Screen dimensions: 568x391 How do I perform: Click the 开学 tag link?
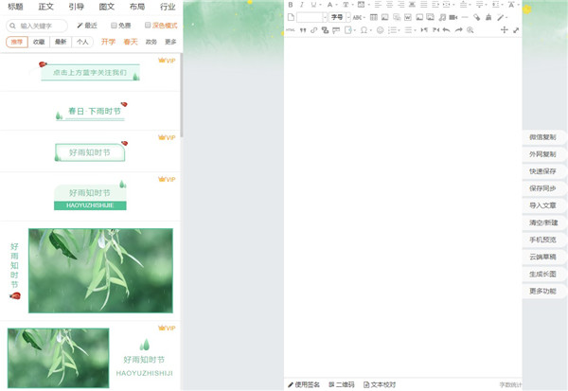[x=108, y=42]
